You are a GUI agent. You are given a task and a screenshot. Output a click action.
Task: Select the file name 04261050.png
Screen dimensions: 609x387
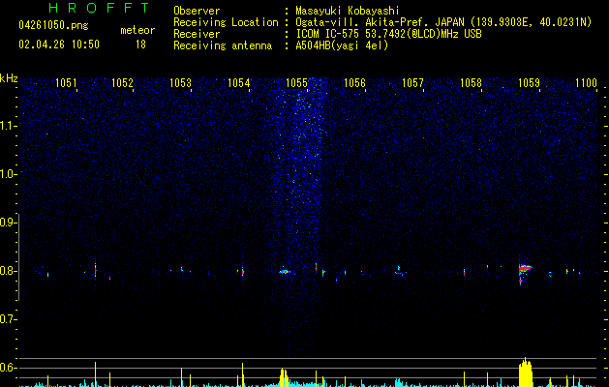[x=53, y=26]
